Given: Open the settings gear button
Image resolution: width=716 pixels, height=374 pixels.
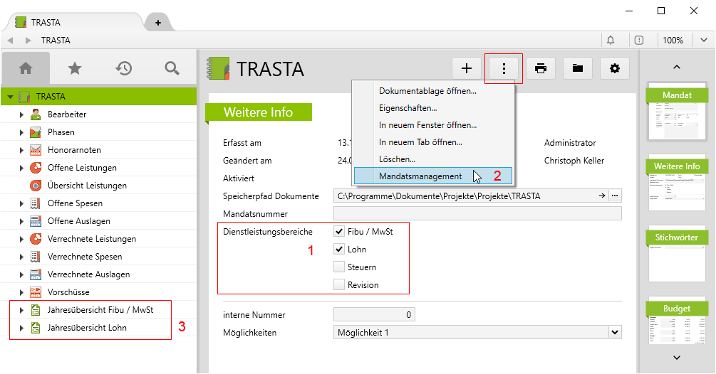Looking at the screenshot, I should tap(615, 68).
